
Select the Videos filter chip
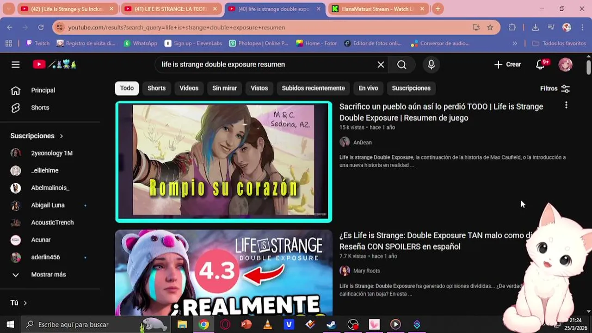pos(189,88)
